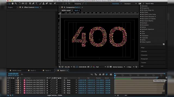The image size is (174, 97).
Task: Select the Zoom magnifier tool
Action: 16,4
